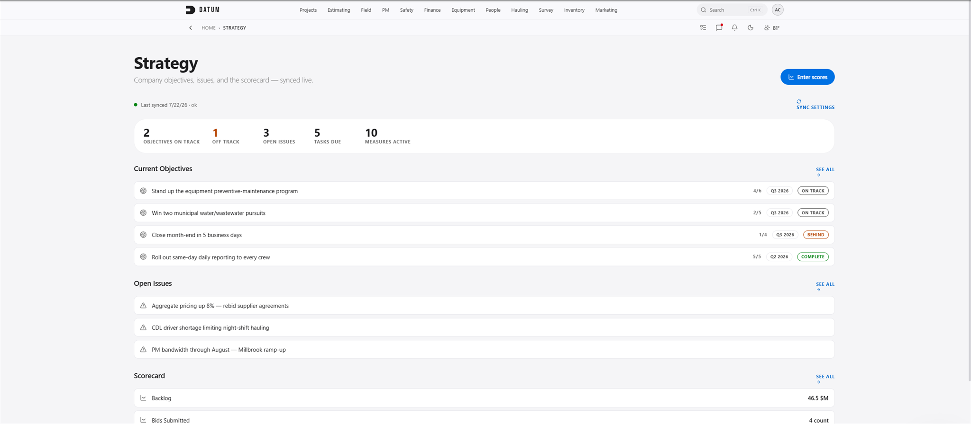
Task: Open the chat messages icon
Action: click(x=719, y=27)
